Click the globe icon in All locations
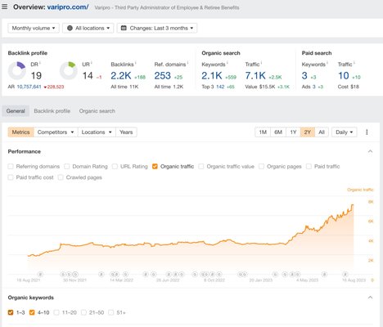383x327 pixels. [70, 28]
